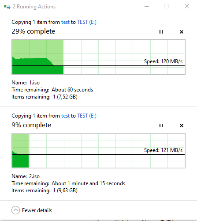The height and width of the screenshot is (221, 197).
Task: Collapse the view with Fewer details chevron
Action: [15, 210]
